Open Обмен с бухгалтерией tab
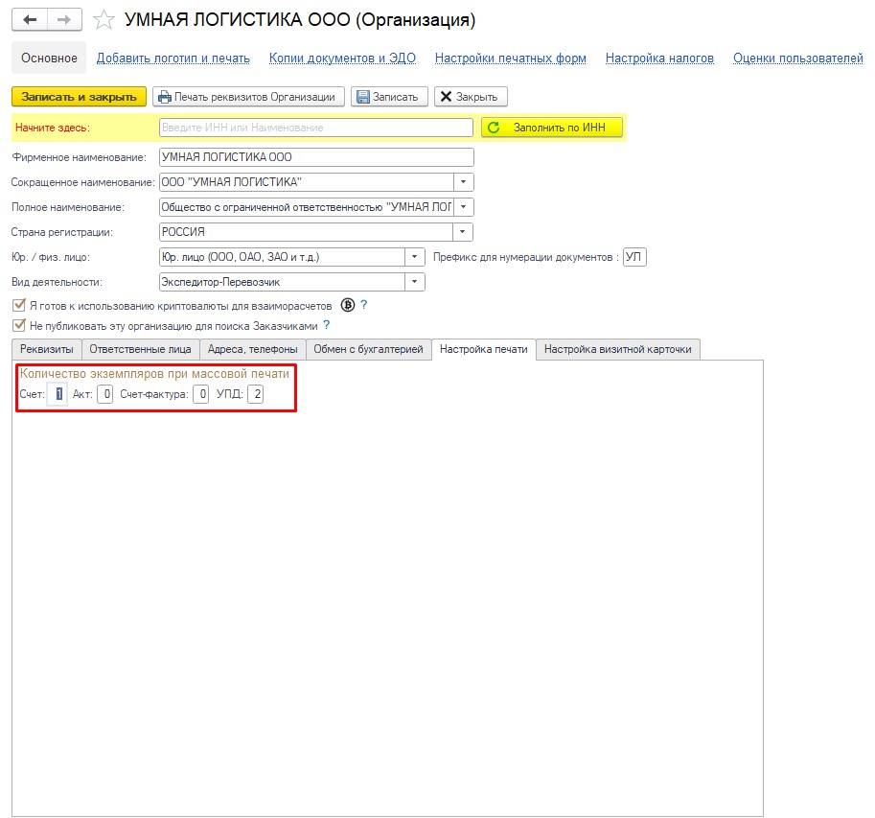This screenshot has width=875, height=818. [368, 349]
